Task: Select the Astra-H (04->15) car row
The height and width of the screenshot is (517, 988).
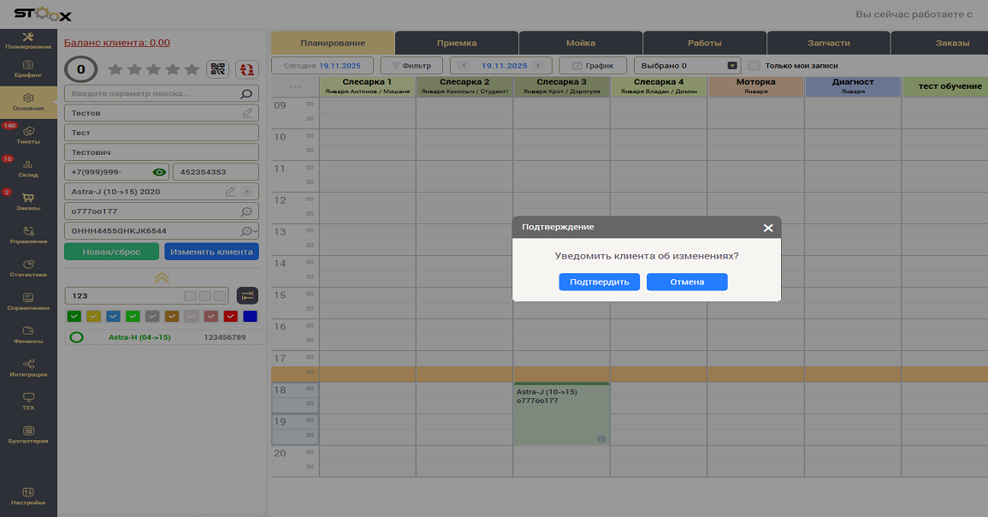Action: [x=165, y=337]
